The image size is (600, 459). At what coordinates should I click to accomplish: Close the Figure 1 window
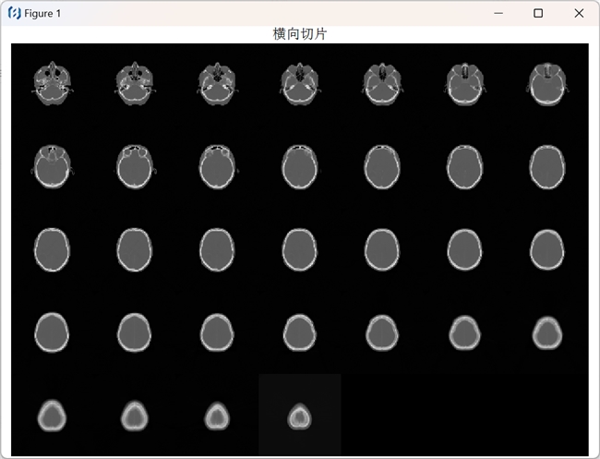pyautogui.click(x=579, y=14)
